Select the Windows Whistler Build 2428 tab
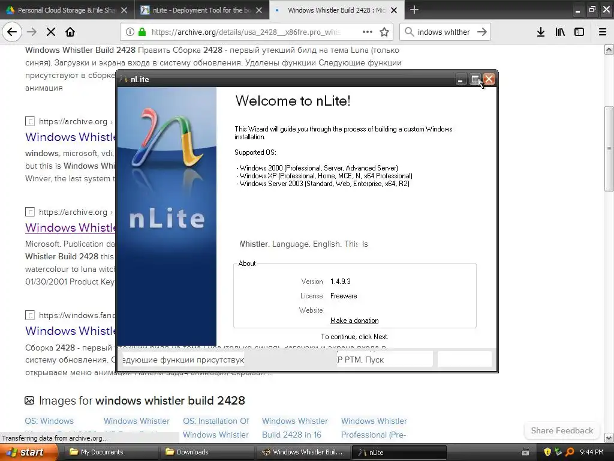 (336, 10)
